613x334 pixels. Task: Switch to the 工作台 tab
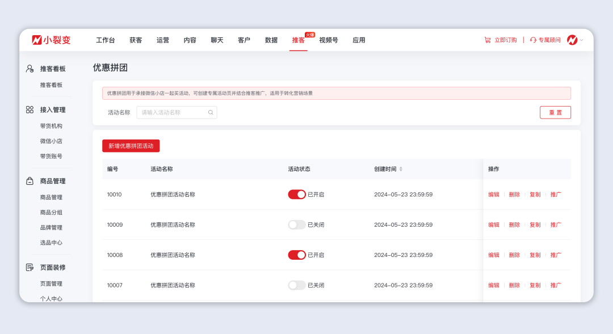(106, 40)
